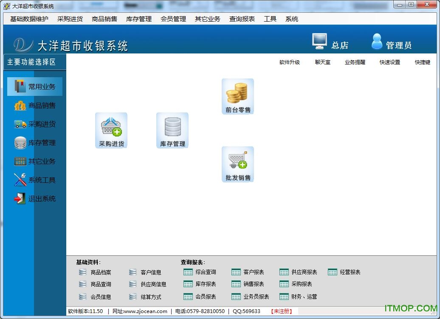
Task: Click the 快速设置 link
Action: tap(390, 62)
